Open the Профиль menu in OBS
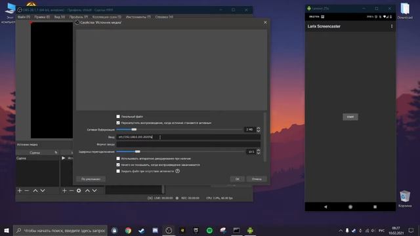The height and width of the screenshot is (236, 420). pyautogui.click(x=79, y=17)
